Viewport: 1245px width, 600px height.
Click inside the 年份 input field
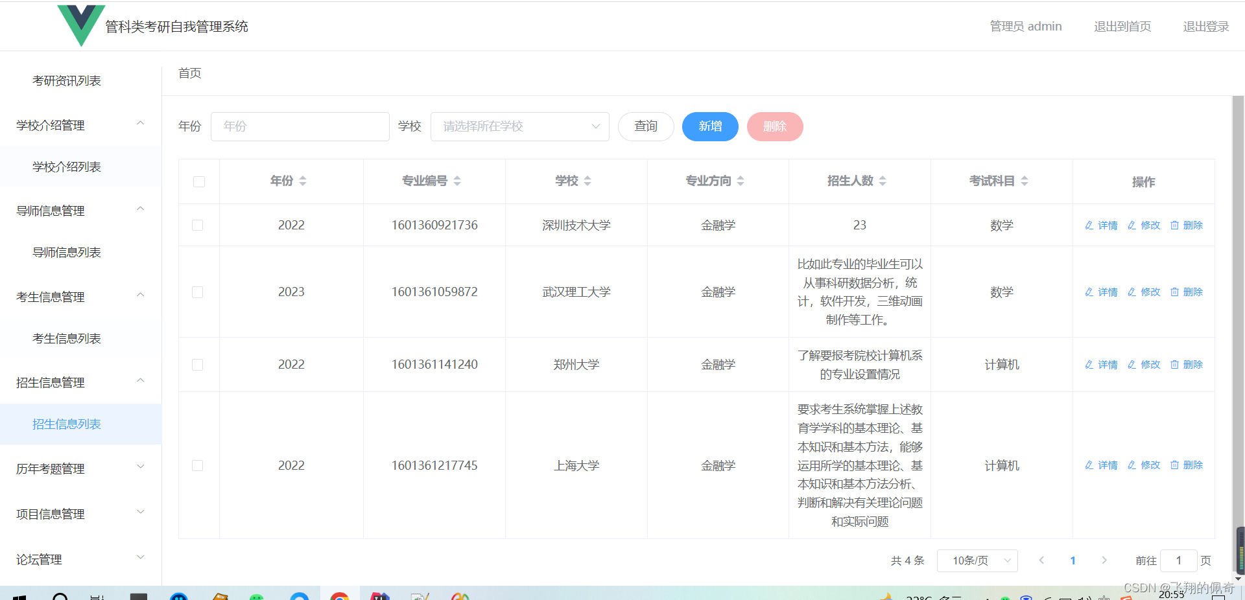pyautogui.click(x=300, y=126)
